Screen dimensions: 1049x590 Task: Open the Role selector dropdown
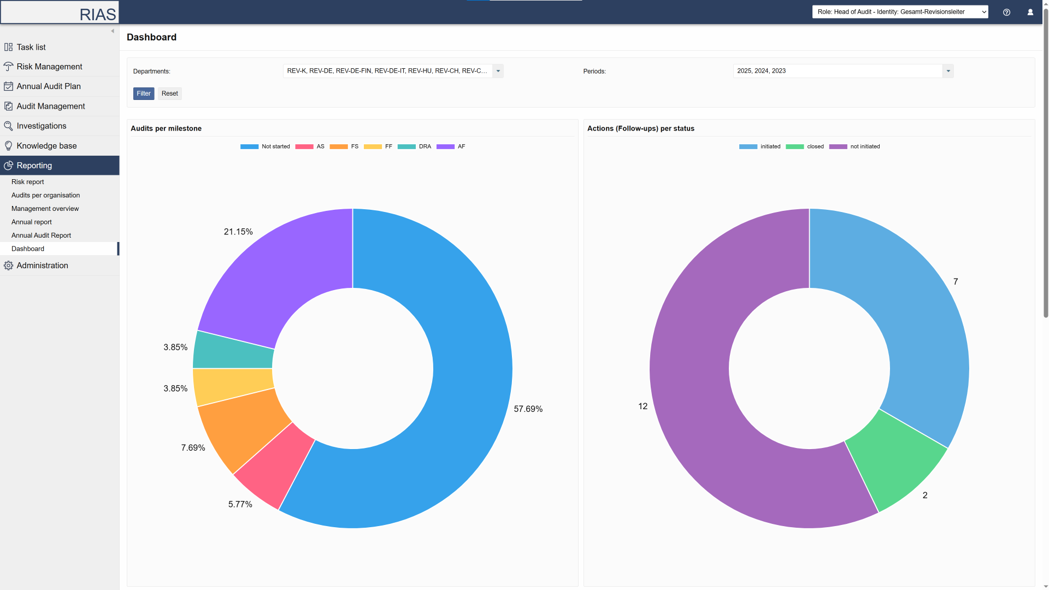pos(900,11)
